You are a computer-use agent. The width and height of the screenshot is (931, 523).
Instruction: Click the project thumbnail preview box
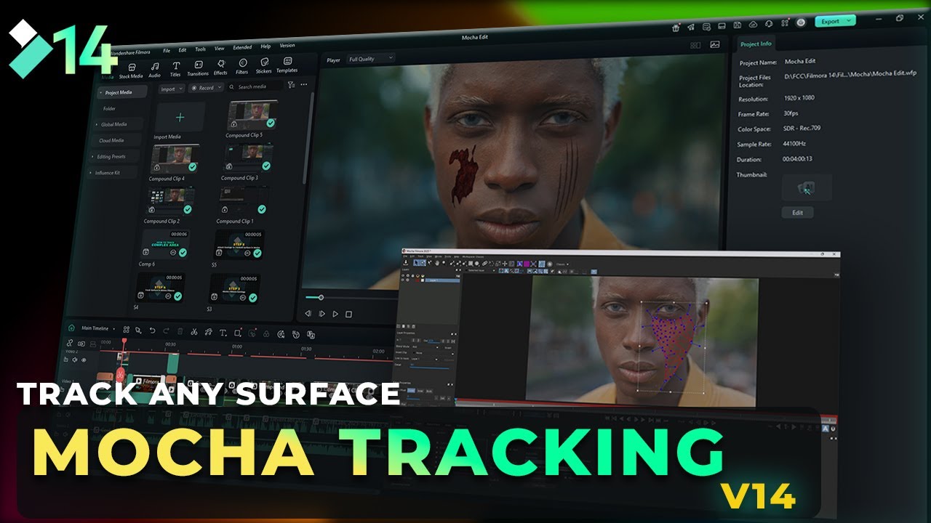(x=807, y=187)
